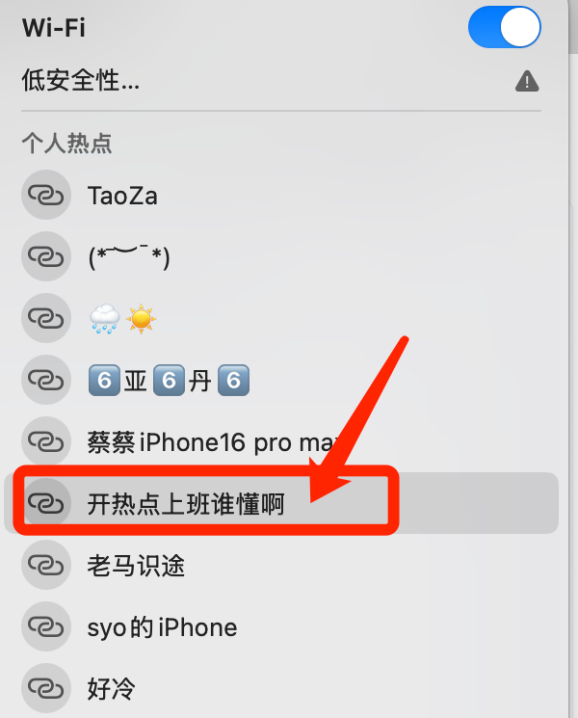Click the vertical scrollbar at the right edge

(x=573, y=28)
